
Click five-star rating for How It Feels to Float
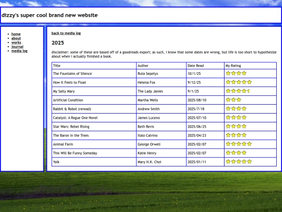point(239,82)
